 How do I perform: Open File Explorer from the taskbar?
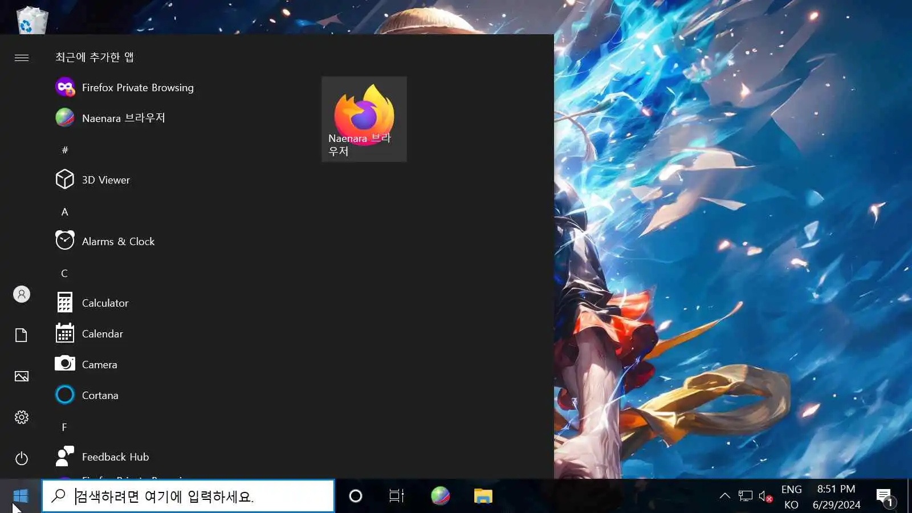(483, 496)
